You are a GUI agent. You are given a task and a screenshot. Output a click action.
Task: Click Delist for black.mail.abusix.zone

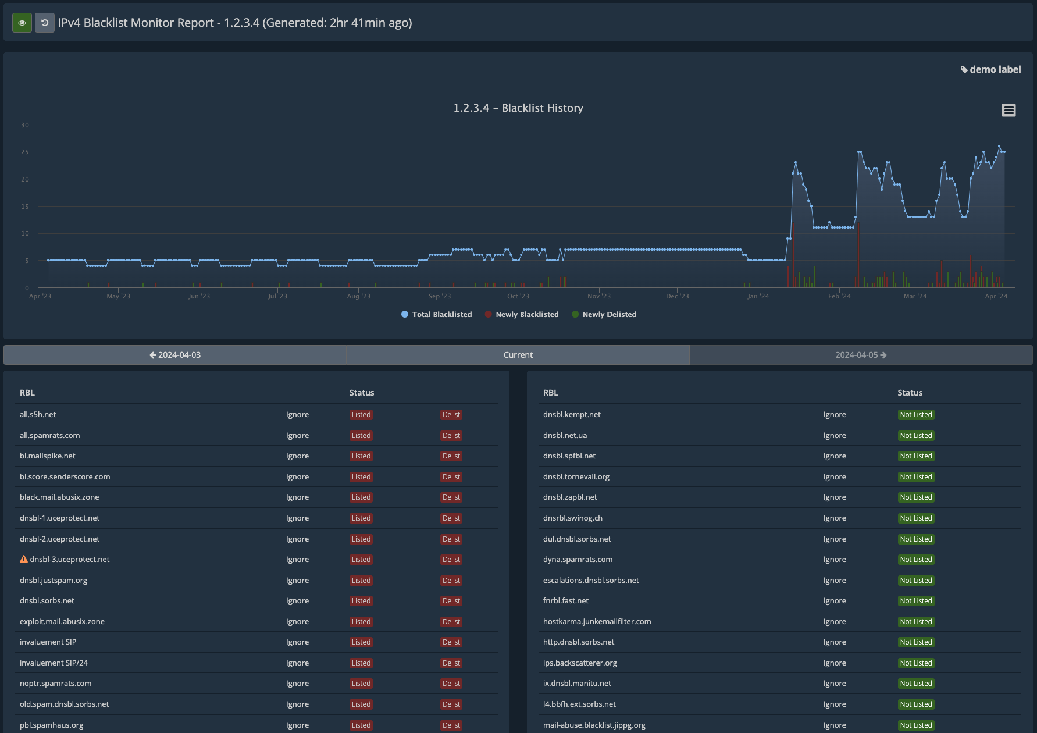(451, 497)
